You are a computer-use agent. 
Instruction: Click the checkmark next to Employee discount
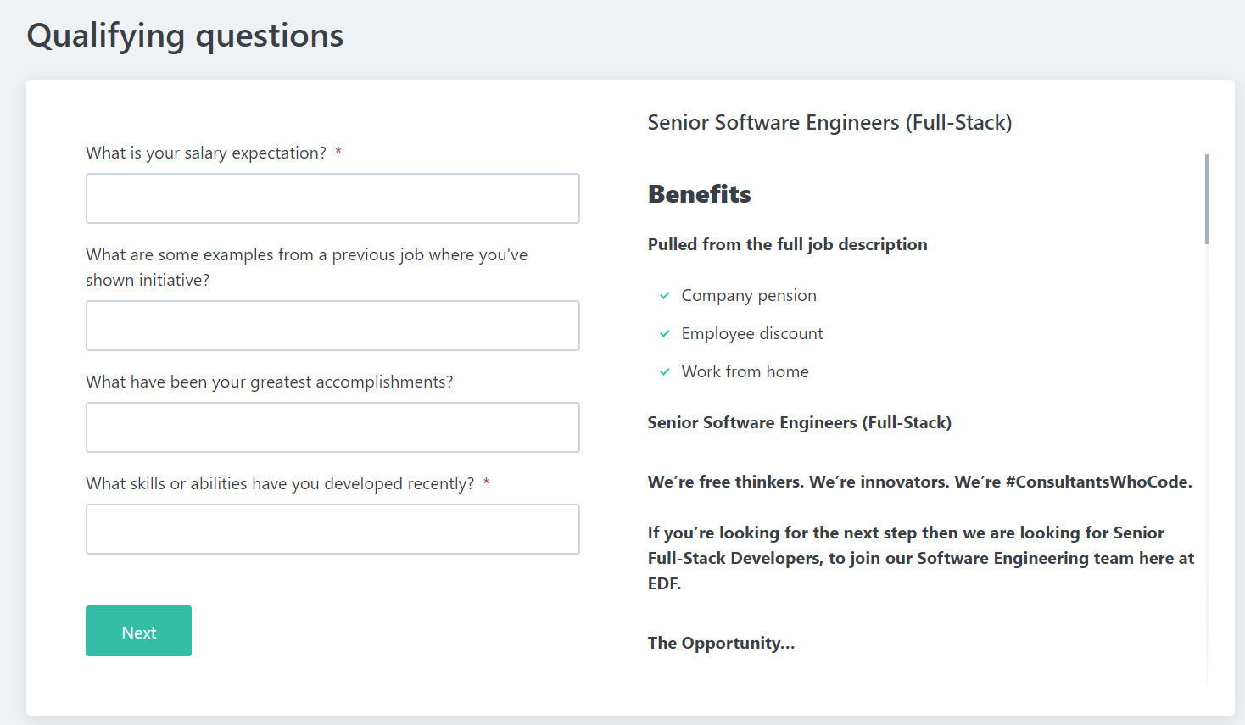click(665, 334)
